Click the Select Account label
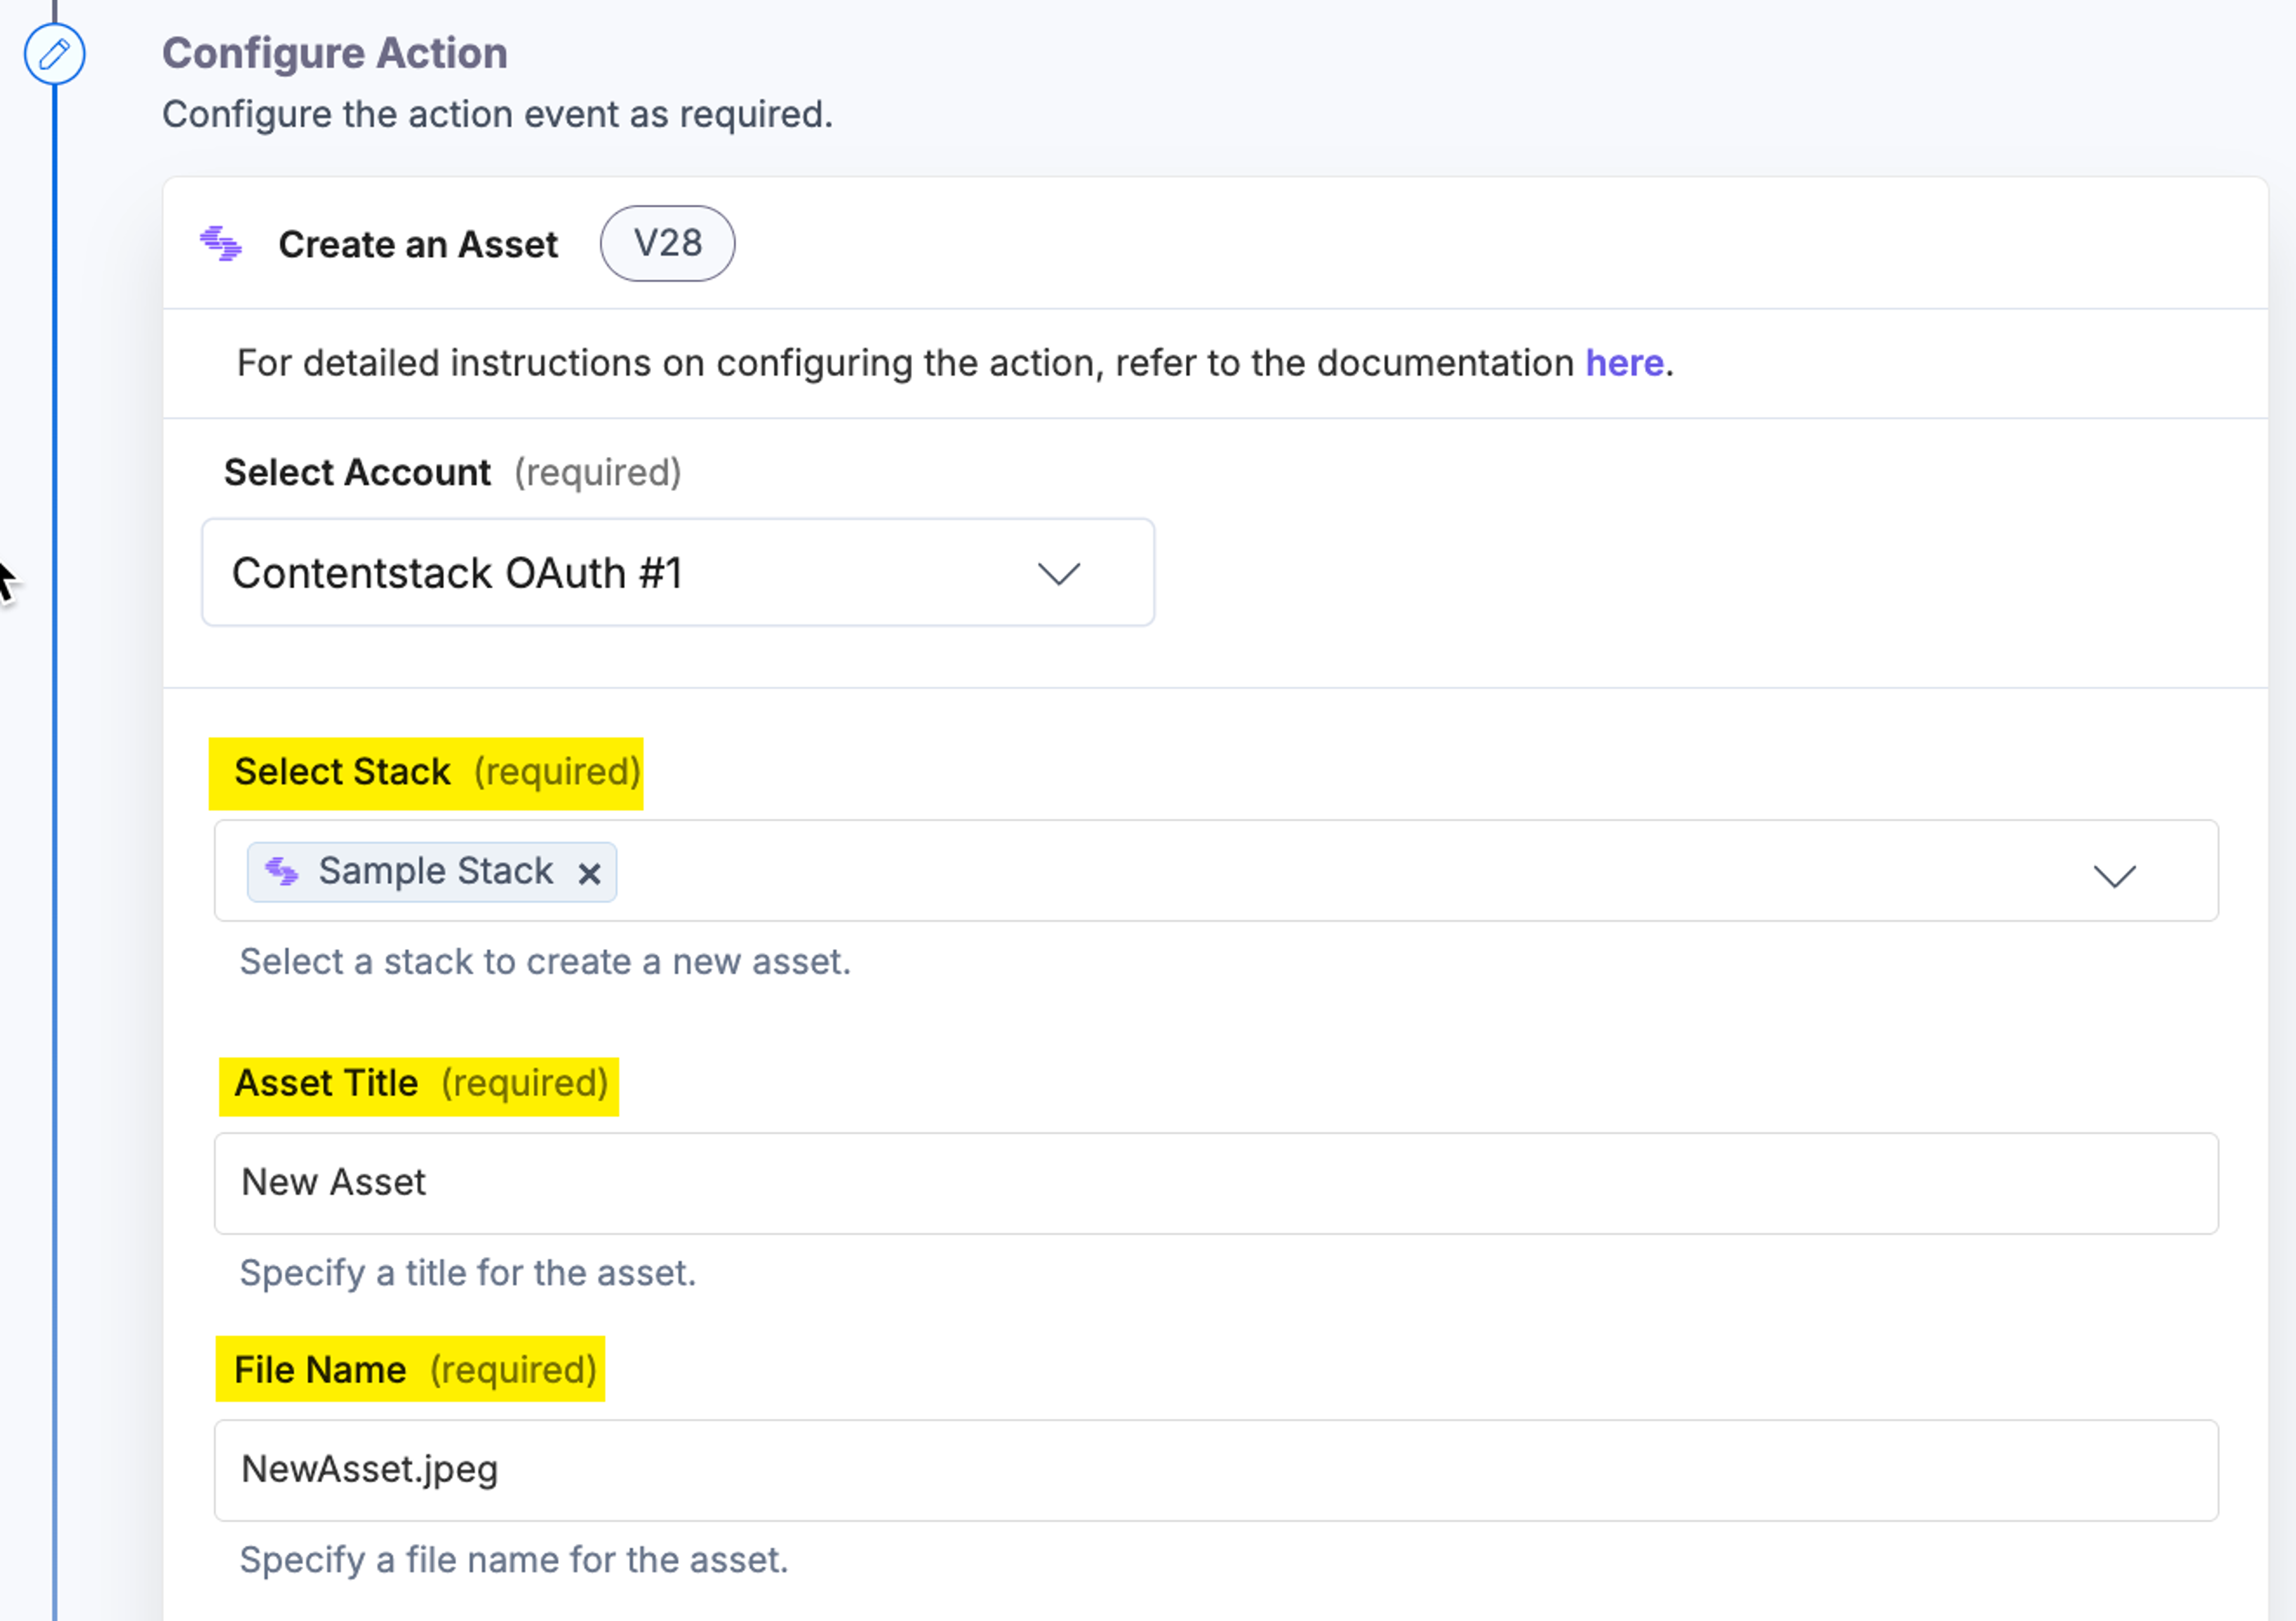Viewport: 2296px width, 1621px height. point(357,472)
